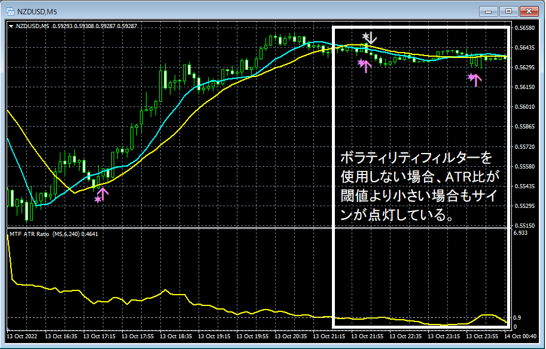This screenshot has width=546, height=349.
Task: Click the 13 Oct 22:35 time label
Action: pos(405,336)
